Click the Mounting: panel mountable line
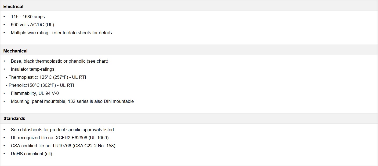 [x=72, y=101]
